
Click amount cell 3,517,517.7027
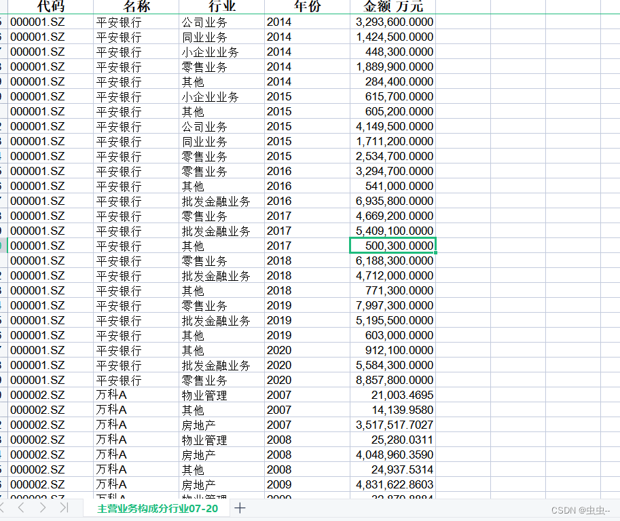(x=393, y=424)
